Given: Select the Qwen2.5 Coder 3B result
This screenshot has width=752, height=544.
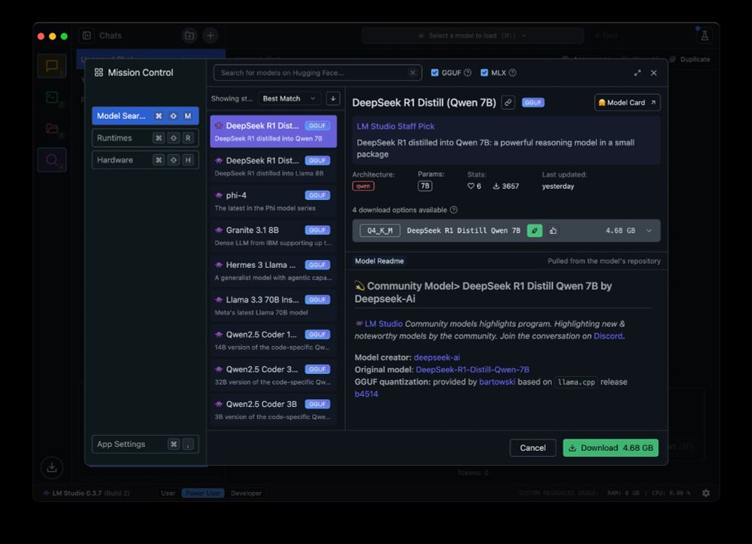Looking at the screenshot, I should [x=274, y=409].
